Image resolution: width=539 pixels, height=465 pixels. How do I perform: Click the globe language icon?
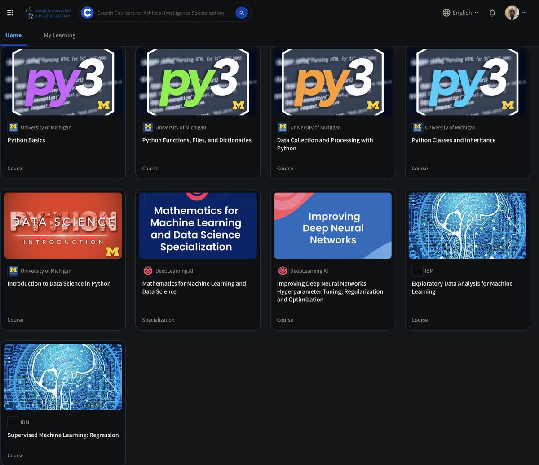[446, 13]
